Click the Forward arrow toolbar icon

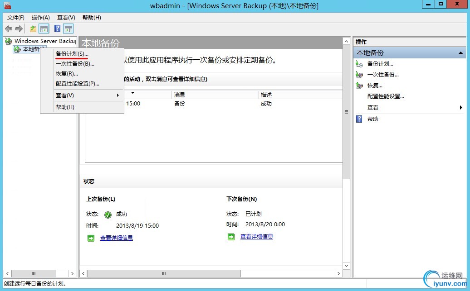pos(19,29)
